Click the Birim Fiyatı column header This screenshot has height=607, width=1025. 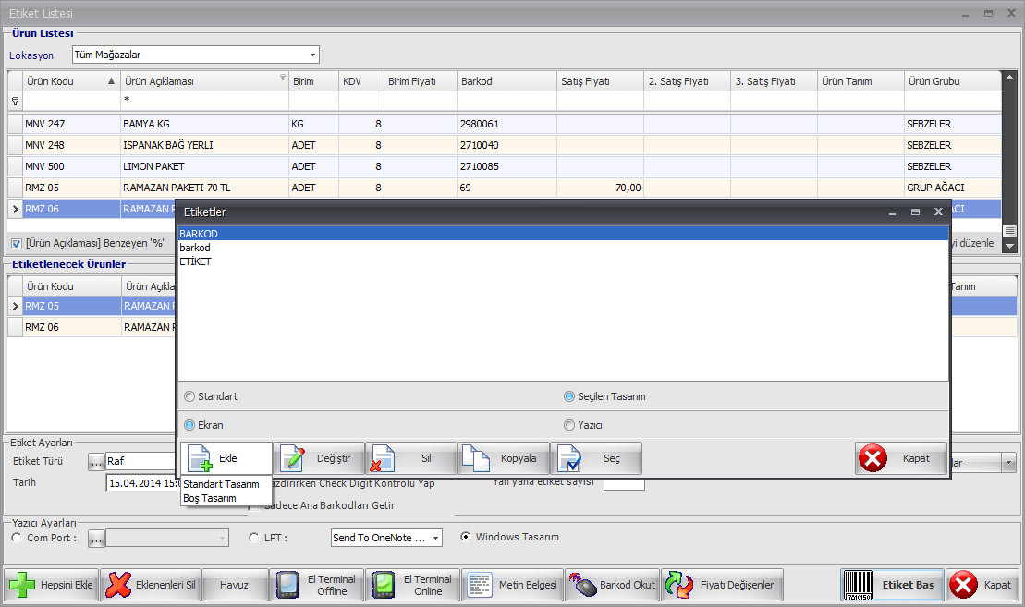click(420, 81)
